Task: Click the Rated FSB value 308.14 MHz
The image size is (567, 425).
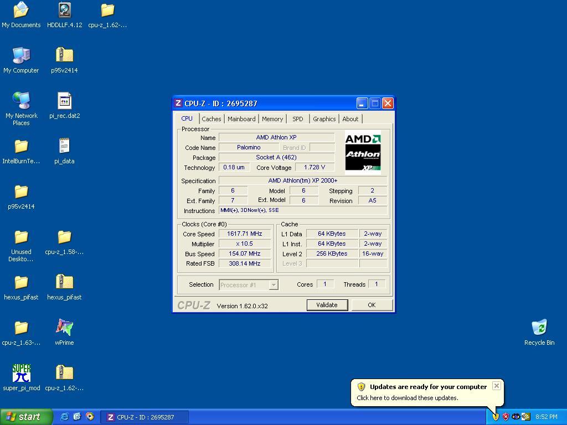Action: 244,263
